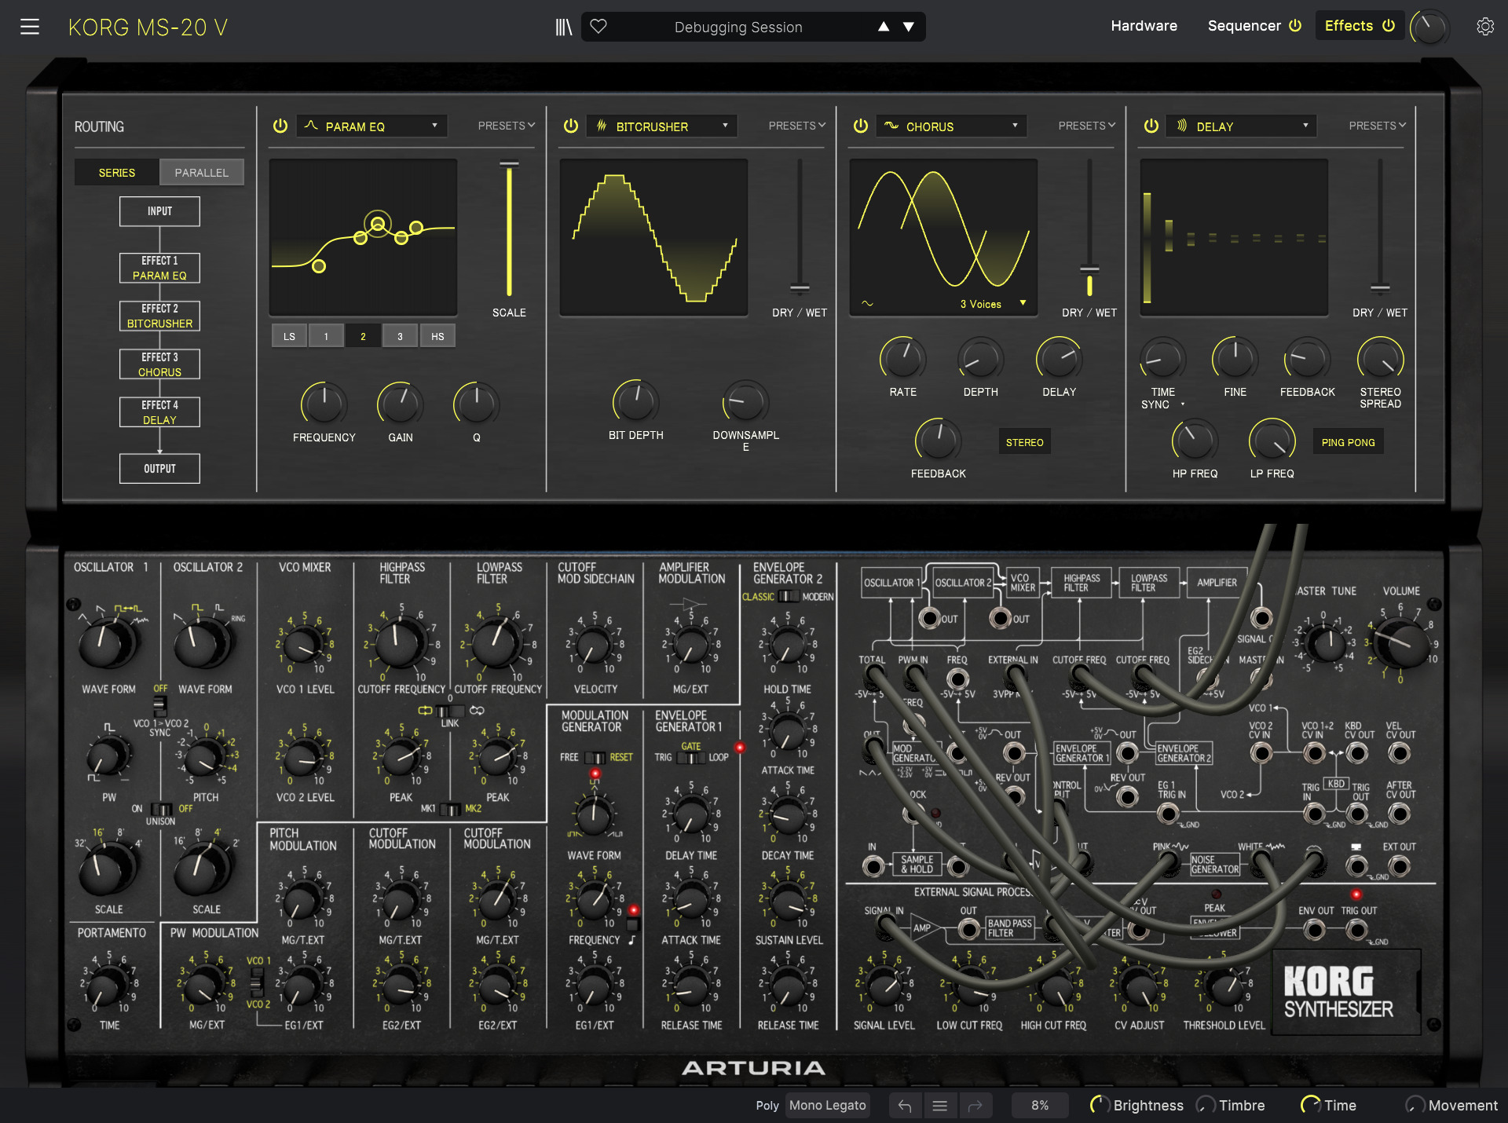Viewport: 1508px width, 1123px height.
Task: Go to previous preset with up arrow
Action: pos(884,27)
